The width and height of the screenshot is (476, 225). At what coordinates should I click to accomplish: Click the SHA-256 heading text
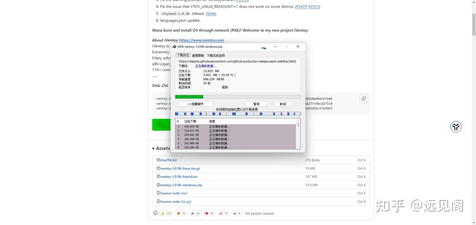[160, 86]
